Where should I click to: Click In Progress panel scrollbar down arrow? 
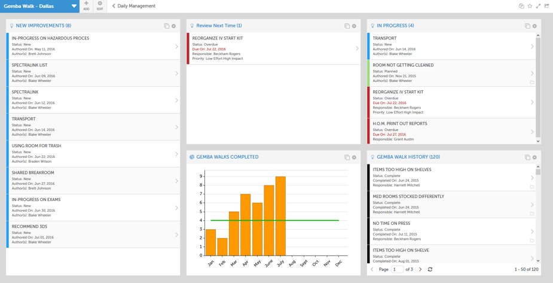(538, 141)
